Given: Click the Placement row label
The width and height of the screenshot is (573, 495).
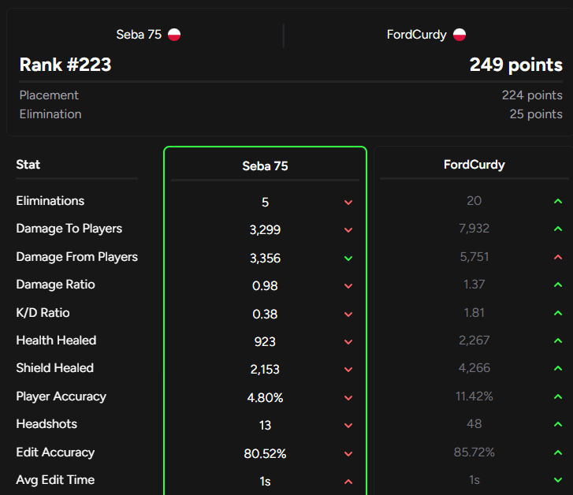Looking at the screenshot, I should point(49,95).
